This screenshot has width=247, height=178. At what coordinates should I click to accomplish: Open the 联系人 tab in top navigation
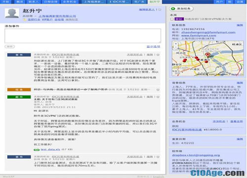[34, 2]
